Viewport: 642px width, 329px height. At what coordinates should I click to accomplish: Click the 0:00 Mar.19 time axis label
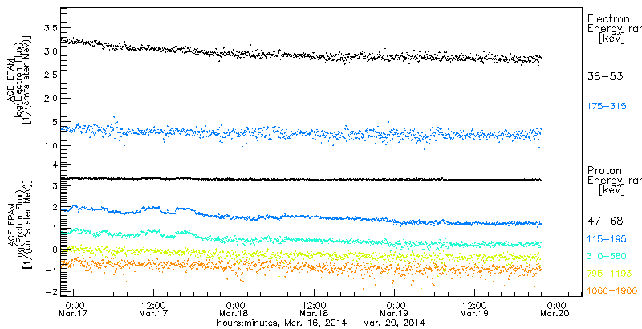[395, 310]
